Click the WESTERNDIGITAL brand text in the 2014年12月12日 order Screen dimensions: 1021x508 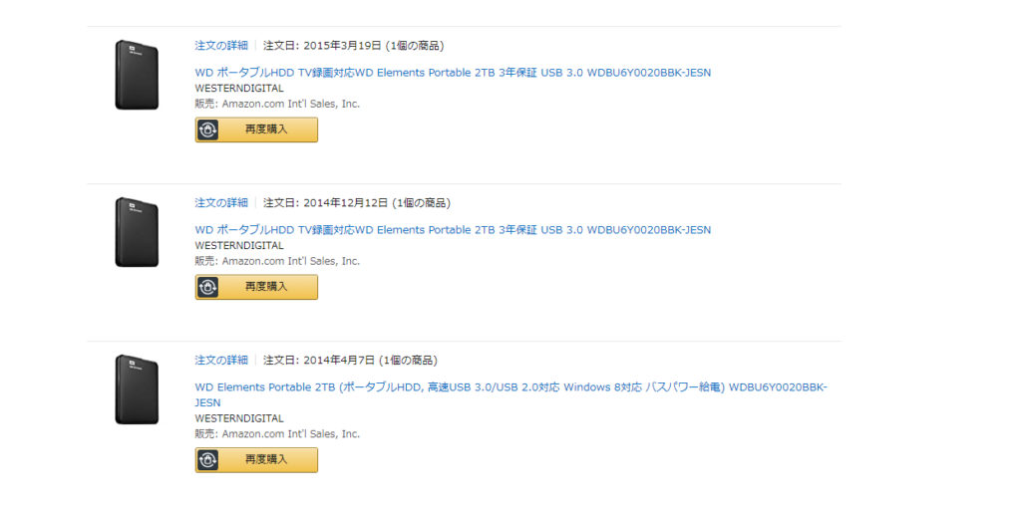(239, 245)
